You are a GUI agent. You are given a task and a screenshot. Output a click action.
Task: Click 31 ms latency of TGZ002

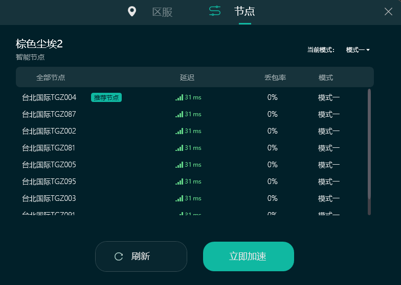193,131
